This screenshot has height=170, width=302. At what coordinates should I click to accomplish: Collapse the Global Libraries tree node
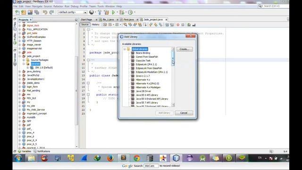125,49
